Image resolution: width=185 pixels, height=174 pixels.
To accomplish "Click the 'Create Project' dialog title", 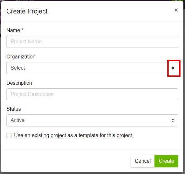I will point(27,12).
